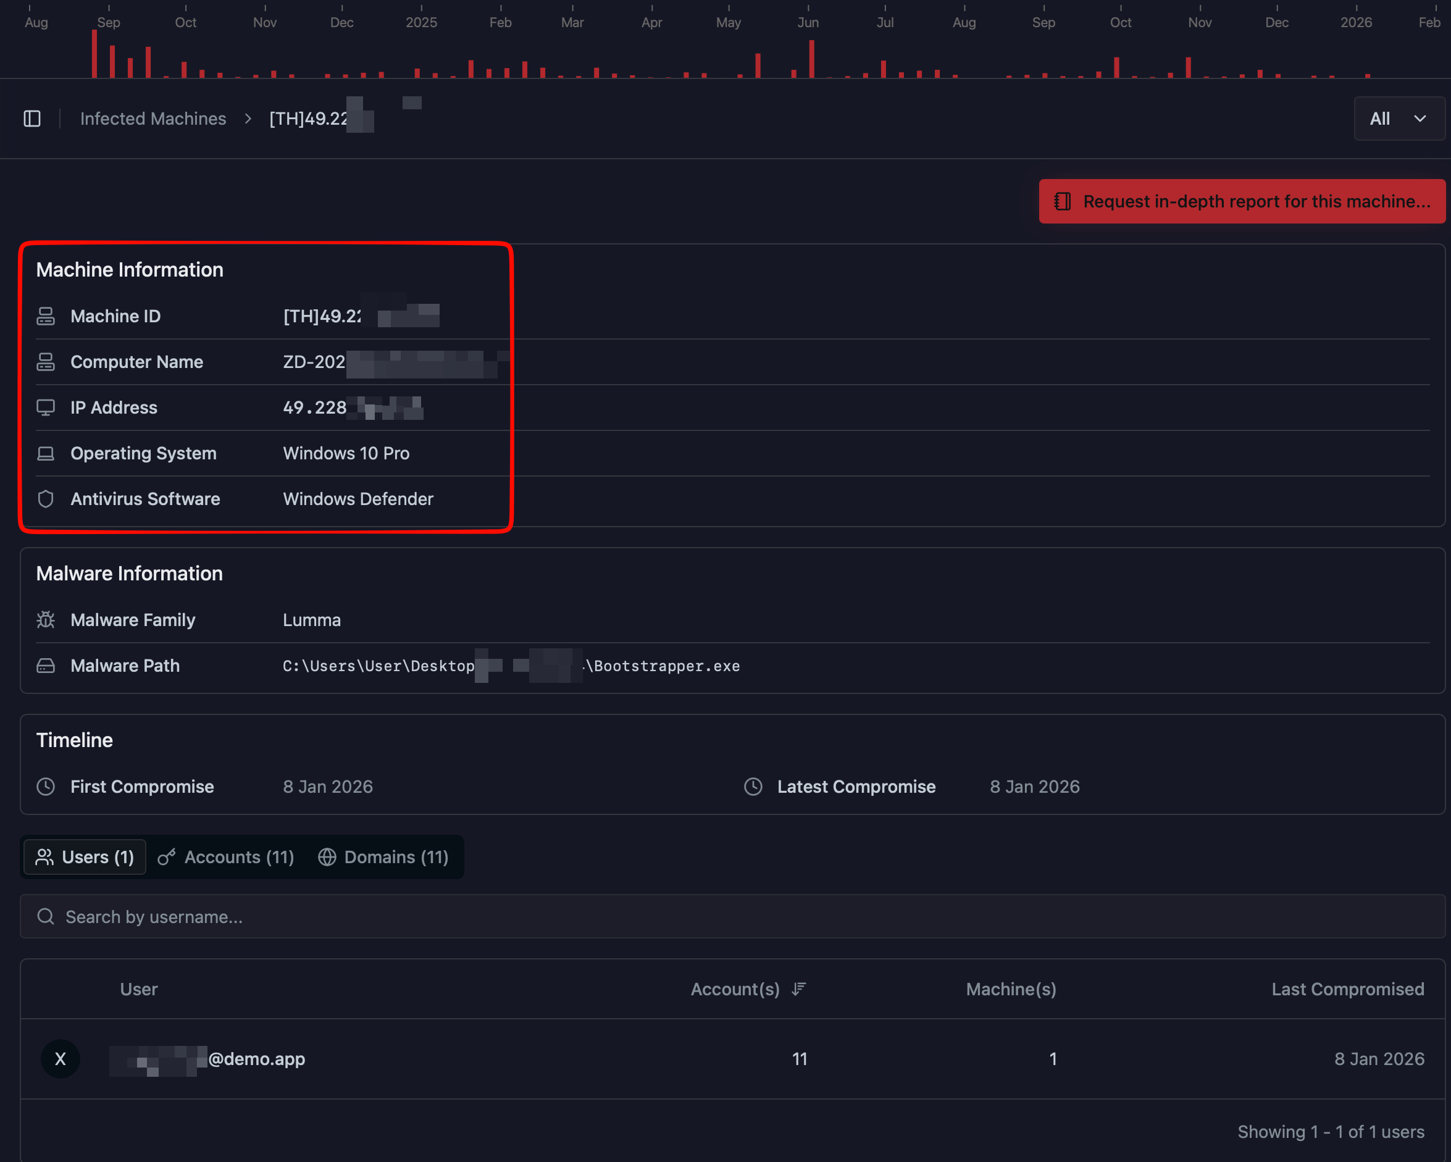Select the Users (1) tab
The height and width of the screenshot is (1162, 1451).
(x=85, y=857)
